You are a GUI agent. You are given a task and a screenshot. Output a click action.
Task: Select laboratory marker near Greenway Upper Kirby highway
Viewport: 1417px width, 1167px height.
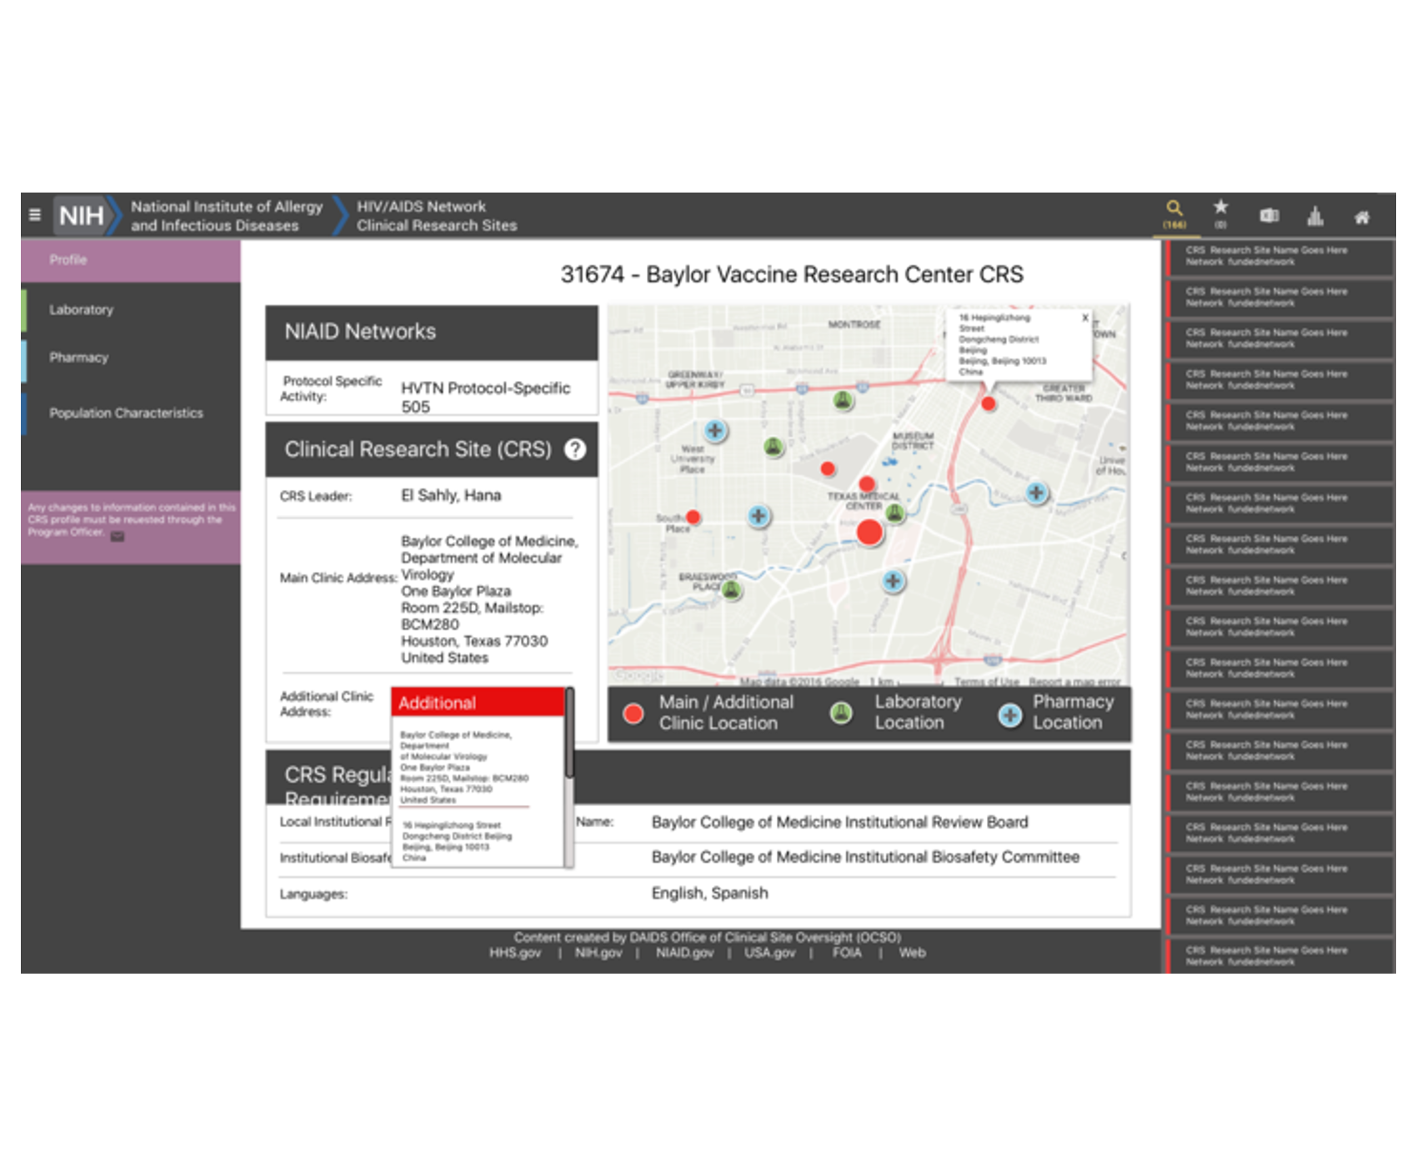[843, 401]
